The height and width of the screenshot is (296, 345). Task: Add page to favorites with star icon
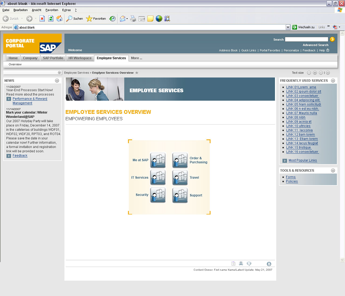click(137, 73)
